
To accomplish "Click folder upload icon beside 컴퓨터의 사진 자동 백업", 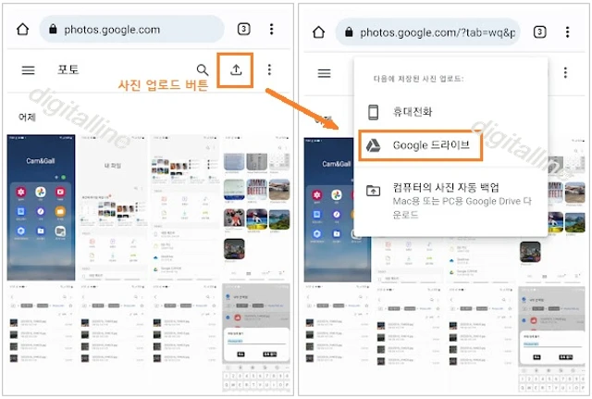I will [x=373, y=190].
